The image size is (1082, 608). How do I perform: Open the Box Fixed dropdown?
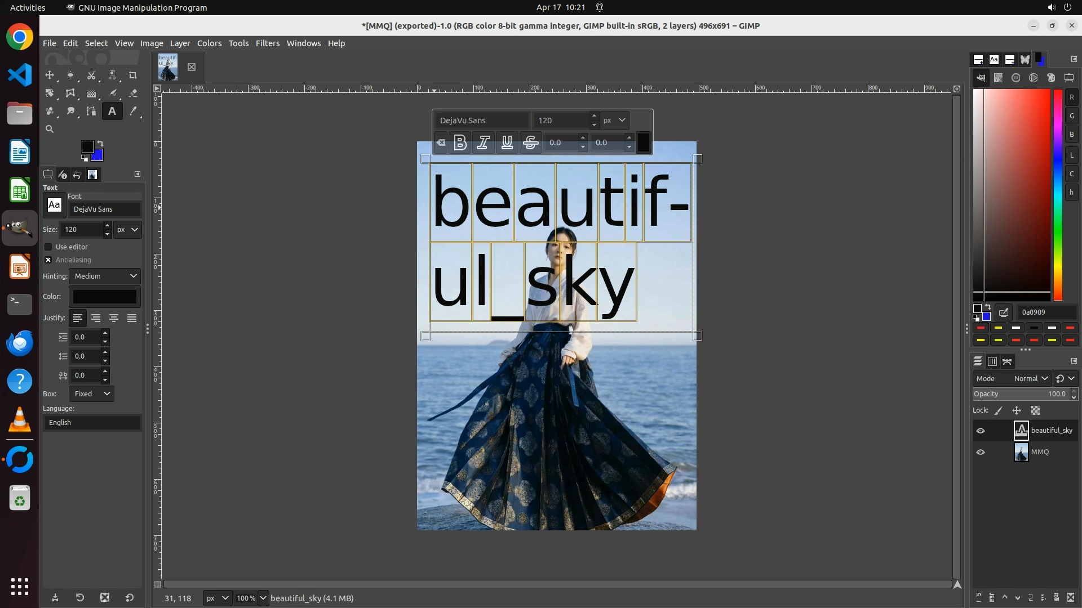coord(91,394)
